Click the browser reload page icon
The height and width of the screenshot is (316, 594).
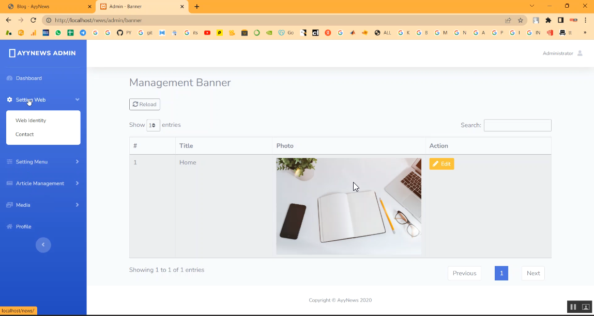34,20
